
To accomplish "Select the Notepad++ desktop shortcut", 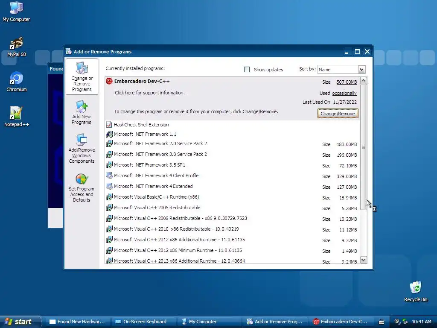I will point(17,117).
